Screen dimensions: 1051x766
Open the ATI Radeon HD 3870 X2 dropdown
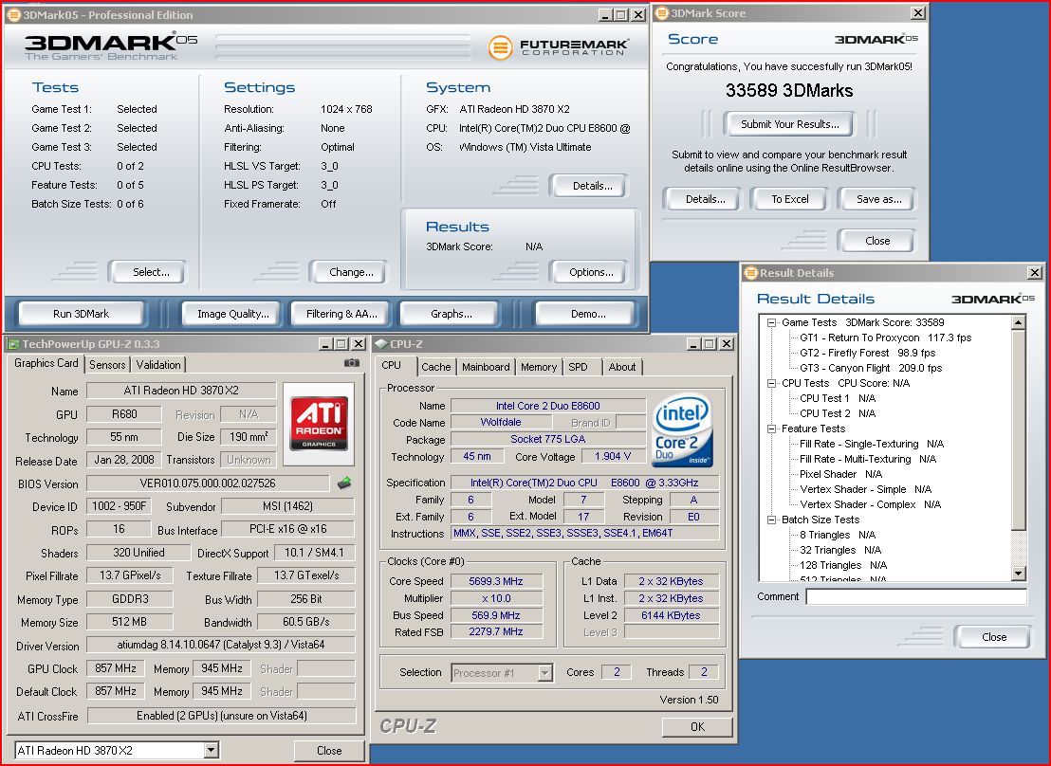[x=212, y=750]
